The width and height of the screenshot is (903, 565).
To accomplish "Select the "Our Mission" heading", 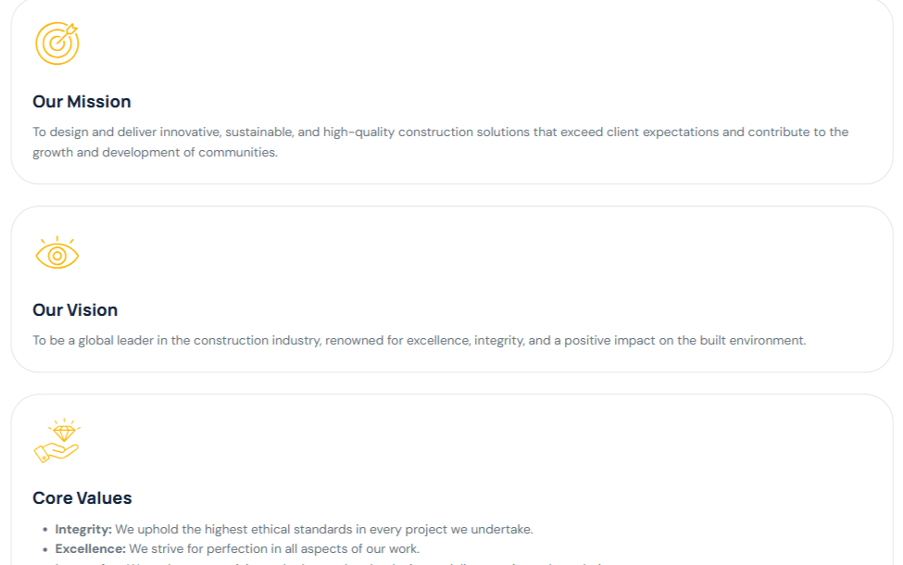I will coord(82,102).
